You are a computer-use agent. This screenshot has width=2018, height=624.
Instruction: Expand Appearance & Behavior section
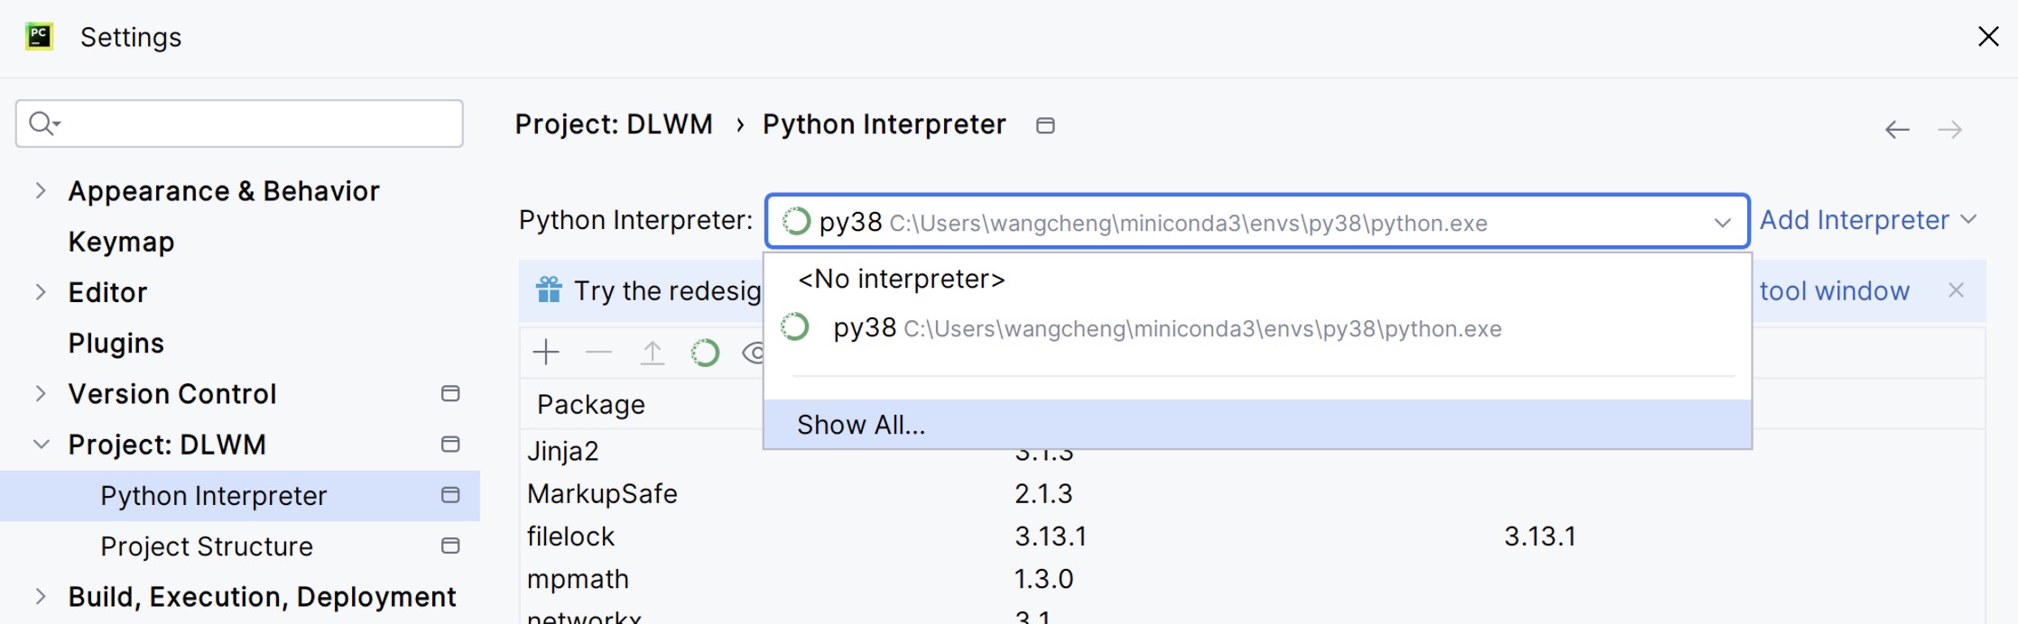click(41, 190)
